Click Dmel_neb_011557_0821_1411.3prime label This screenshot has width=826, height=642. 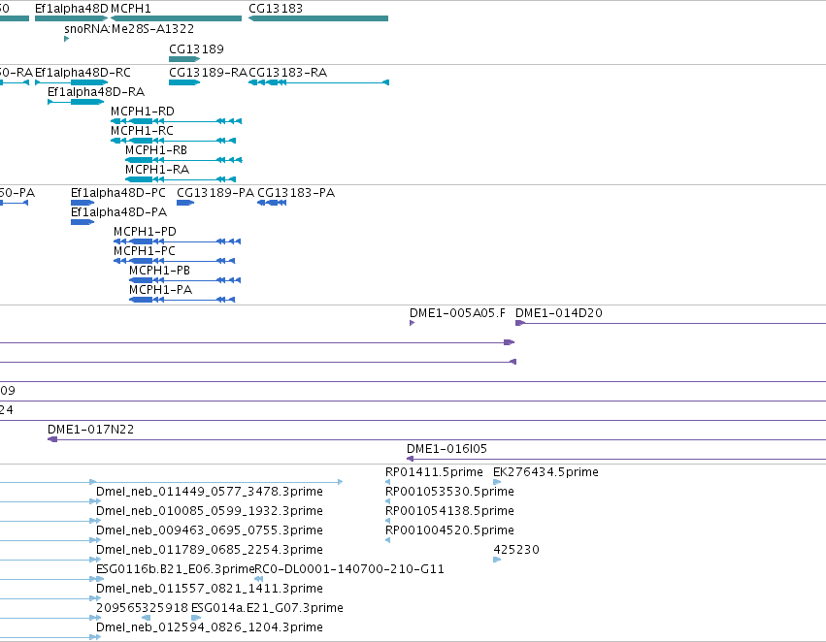coord(210,589)
